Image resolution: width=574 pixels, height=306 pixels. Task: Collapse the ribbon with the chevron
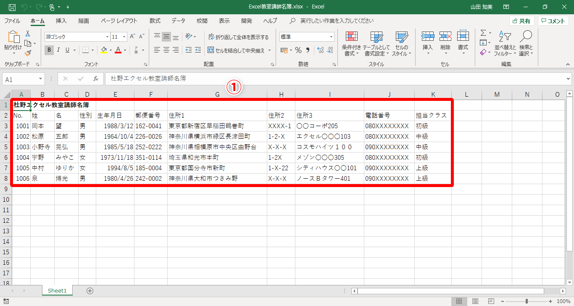coord(569,64)
